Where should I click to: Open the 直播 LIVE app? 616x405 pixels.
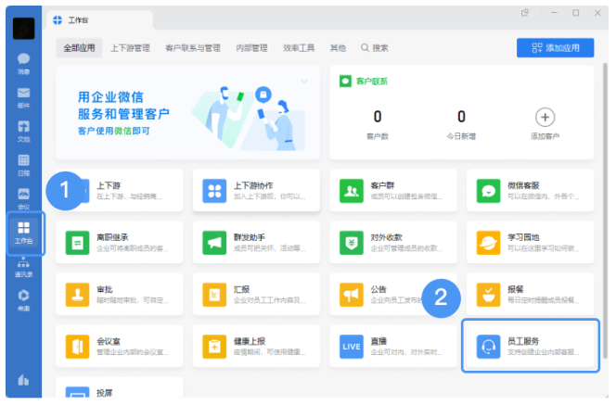click(352, 346)
